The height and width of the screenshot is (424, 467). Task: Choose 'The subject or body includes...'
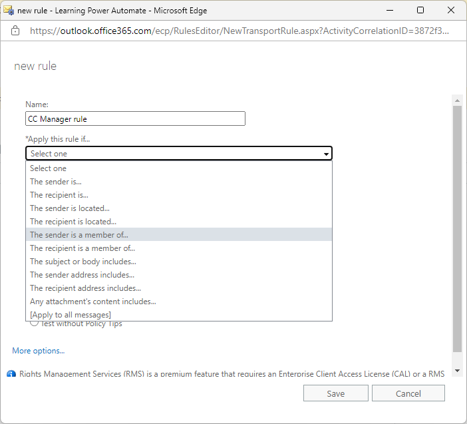83,262
